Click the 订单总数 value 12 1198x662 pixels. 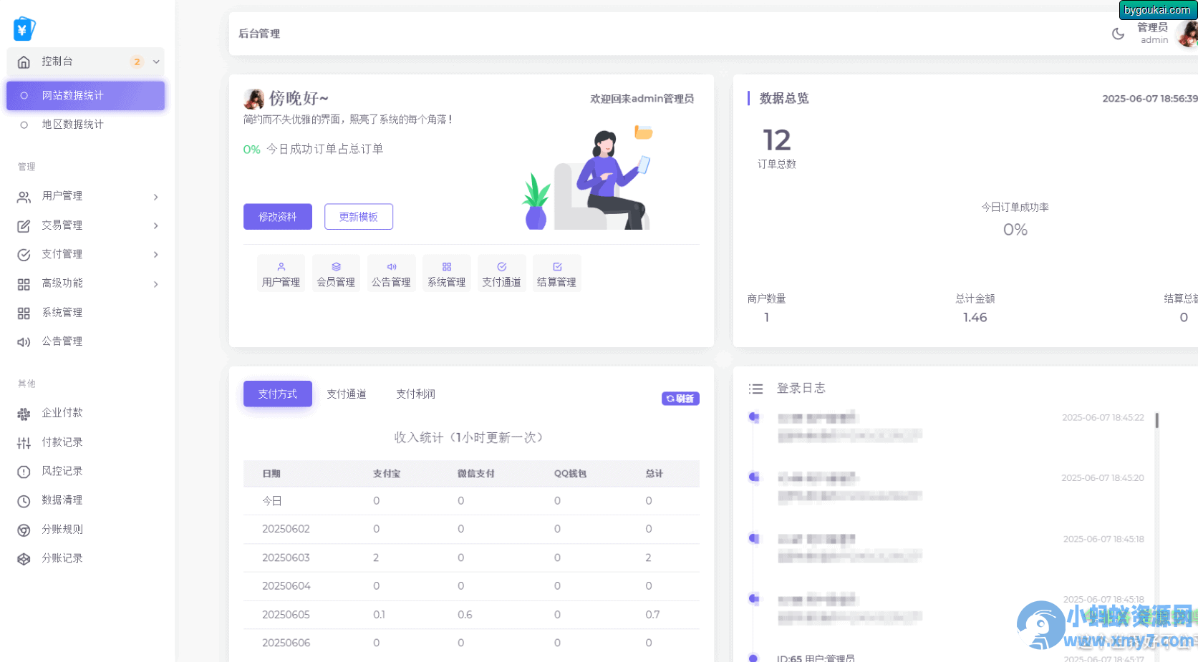tap(776, 140)
